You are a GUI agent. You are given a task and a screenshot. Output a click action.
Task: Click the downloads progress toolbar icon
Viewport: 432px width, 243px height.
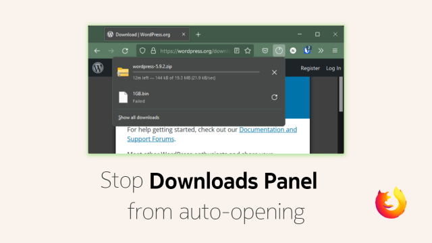279,51
